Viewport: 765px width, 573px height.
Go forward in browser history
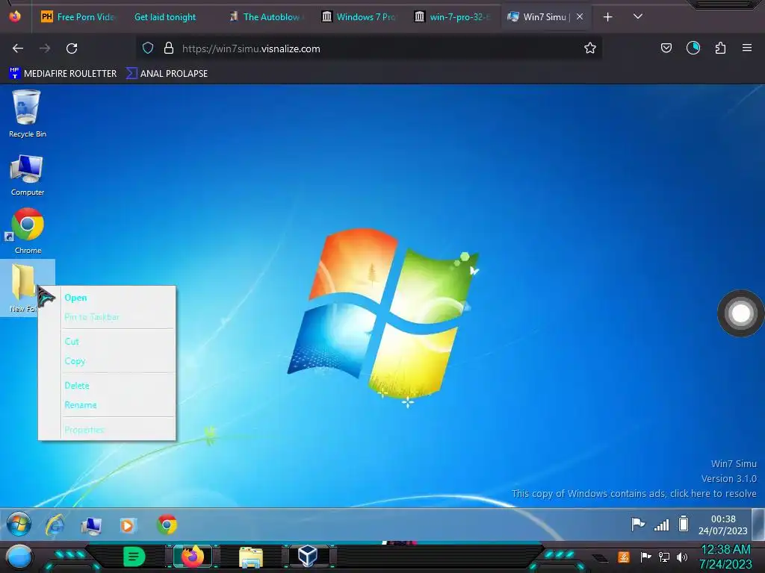pyautogui.click(x=45, y=48)
